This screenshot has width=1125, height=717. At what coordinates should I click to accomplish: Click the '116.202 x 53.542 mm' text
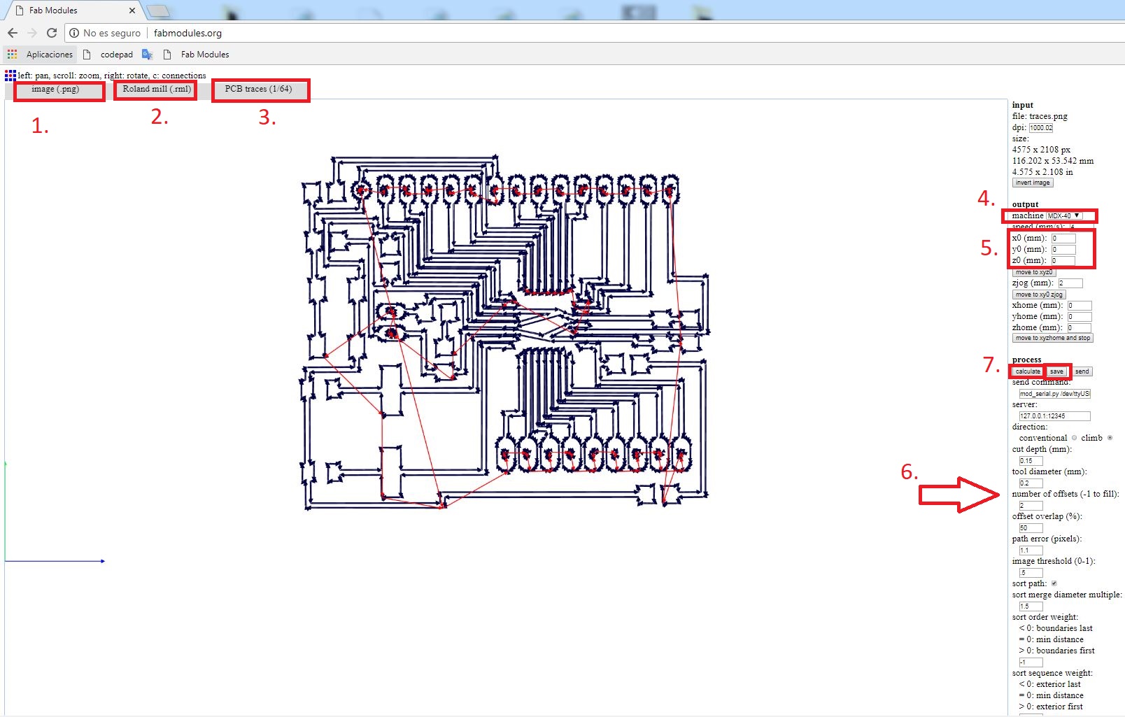[1053, 161]
